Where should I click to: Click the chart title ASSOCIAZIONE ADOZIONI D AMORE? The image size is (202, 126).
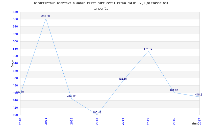[x=101, y=3]
